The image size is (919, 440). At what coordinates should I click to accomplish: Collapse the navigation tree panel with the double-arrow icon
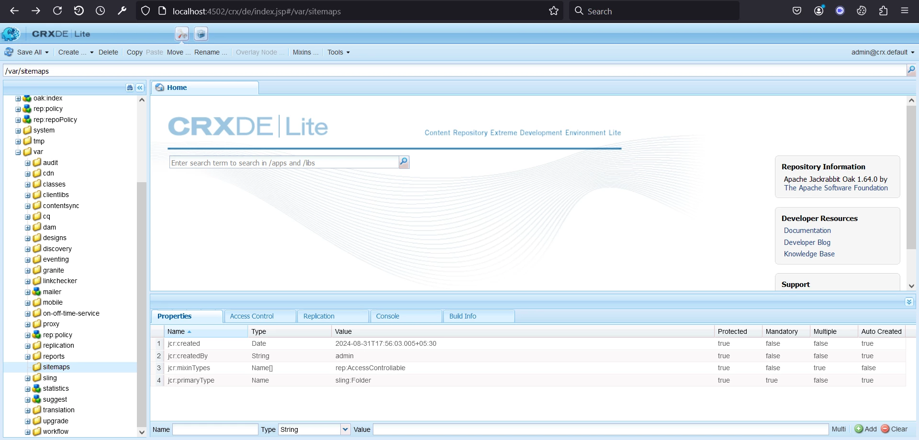(140, 88)
